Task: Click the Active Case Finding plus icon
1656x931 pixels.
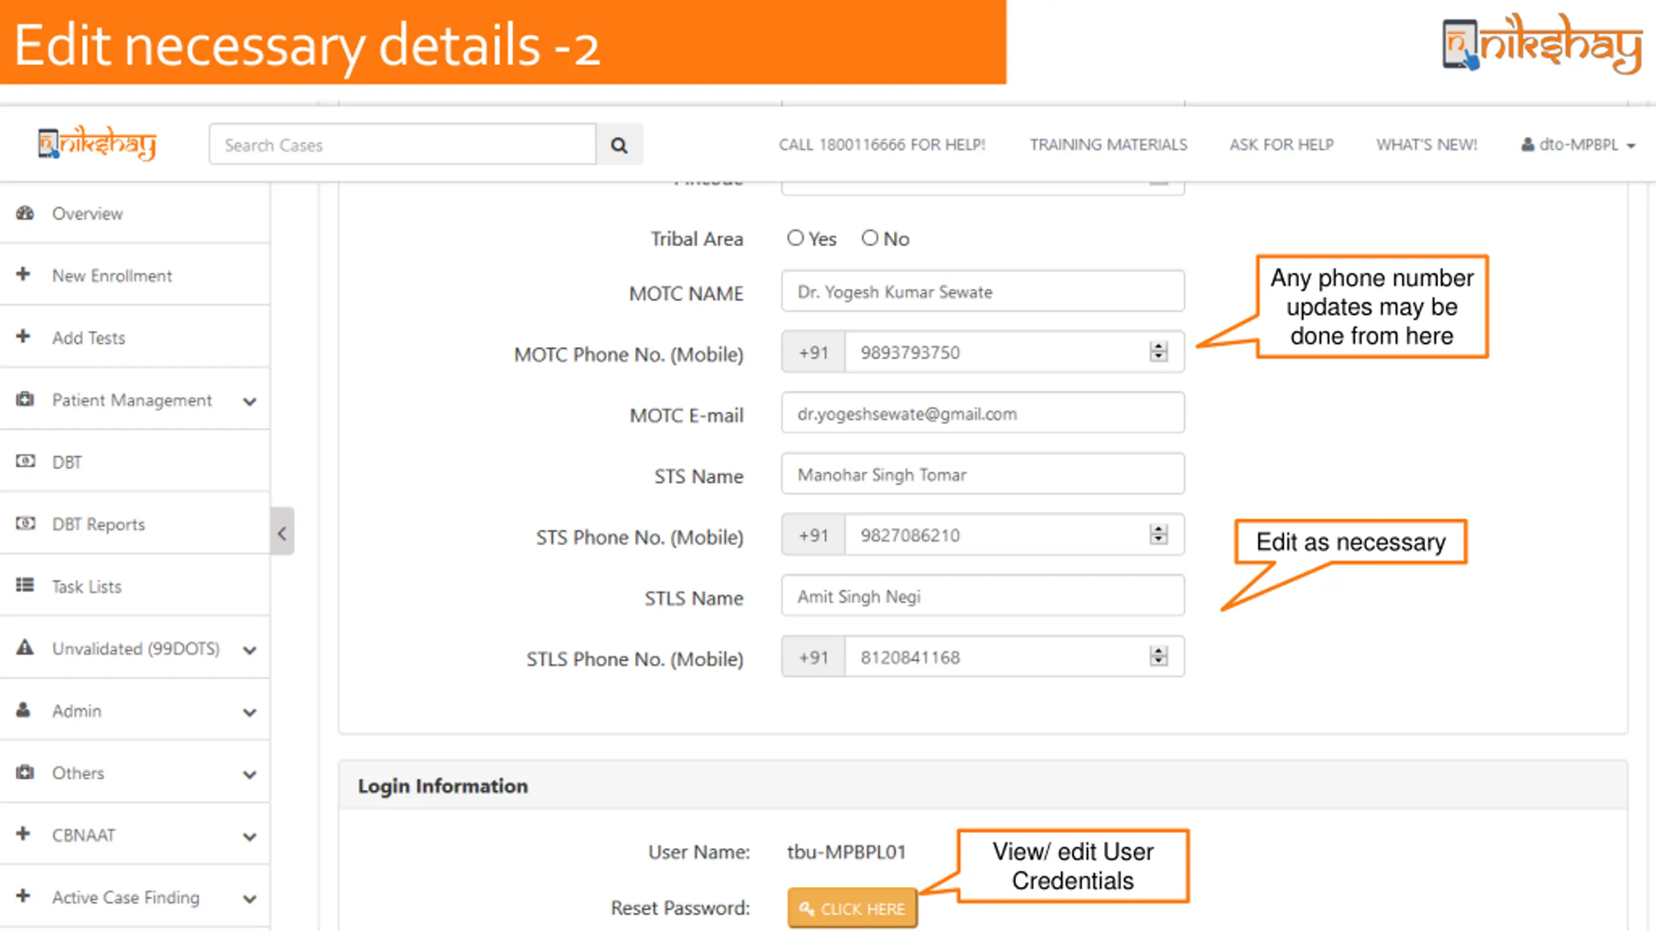Action: pyautogui.click(x=23, y=896)
